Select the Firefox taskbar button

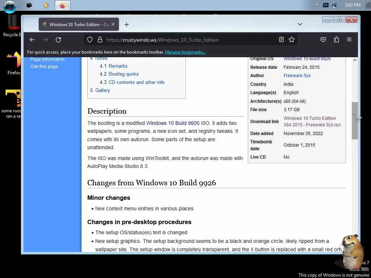(62, 5)
